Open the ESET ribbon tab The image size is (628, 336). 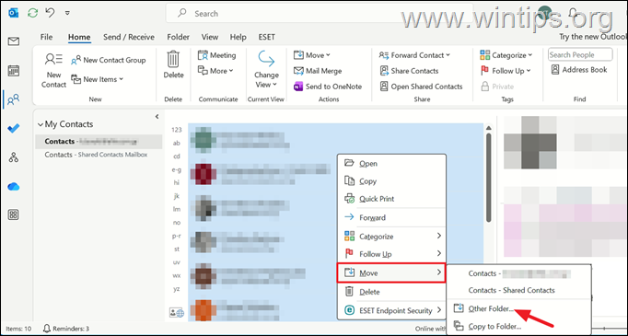(x=267, y=37)
